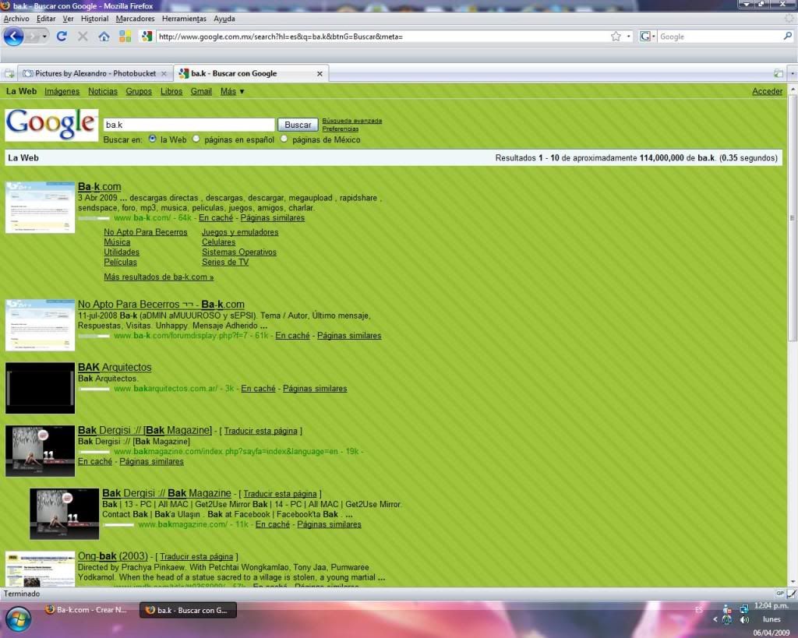798x638 pixels.
Task: Open the Imágenes link
Action: (62, 92)
